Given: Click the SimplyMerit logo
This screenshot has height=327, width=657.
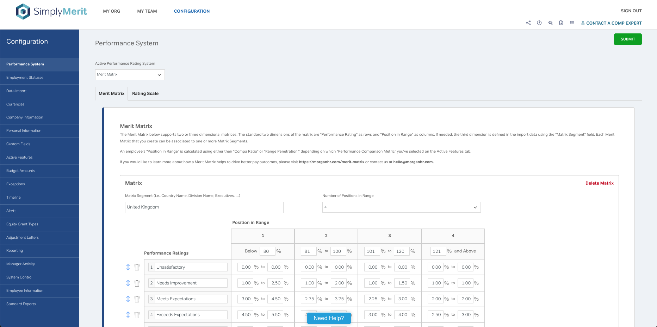Looking at the screenshot, I should [x=51, y=12].
